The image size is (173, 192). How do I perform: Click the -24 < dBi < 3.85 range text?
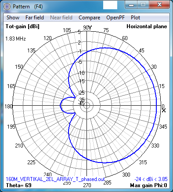(151, 179)
